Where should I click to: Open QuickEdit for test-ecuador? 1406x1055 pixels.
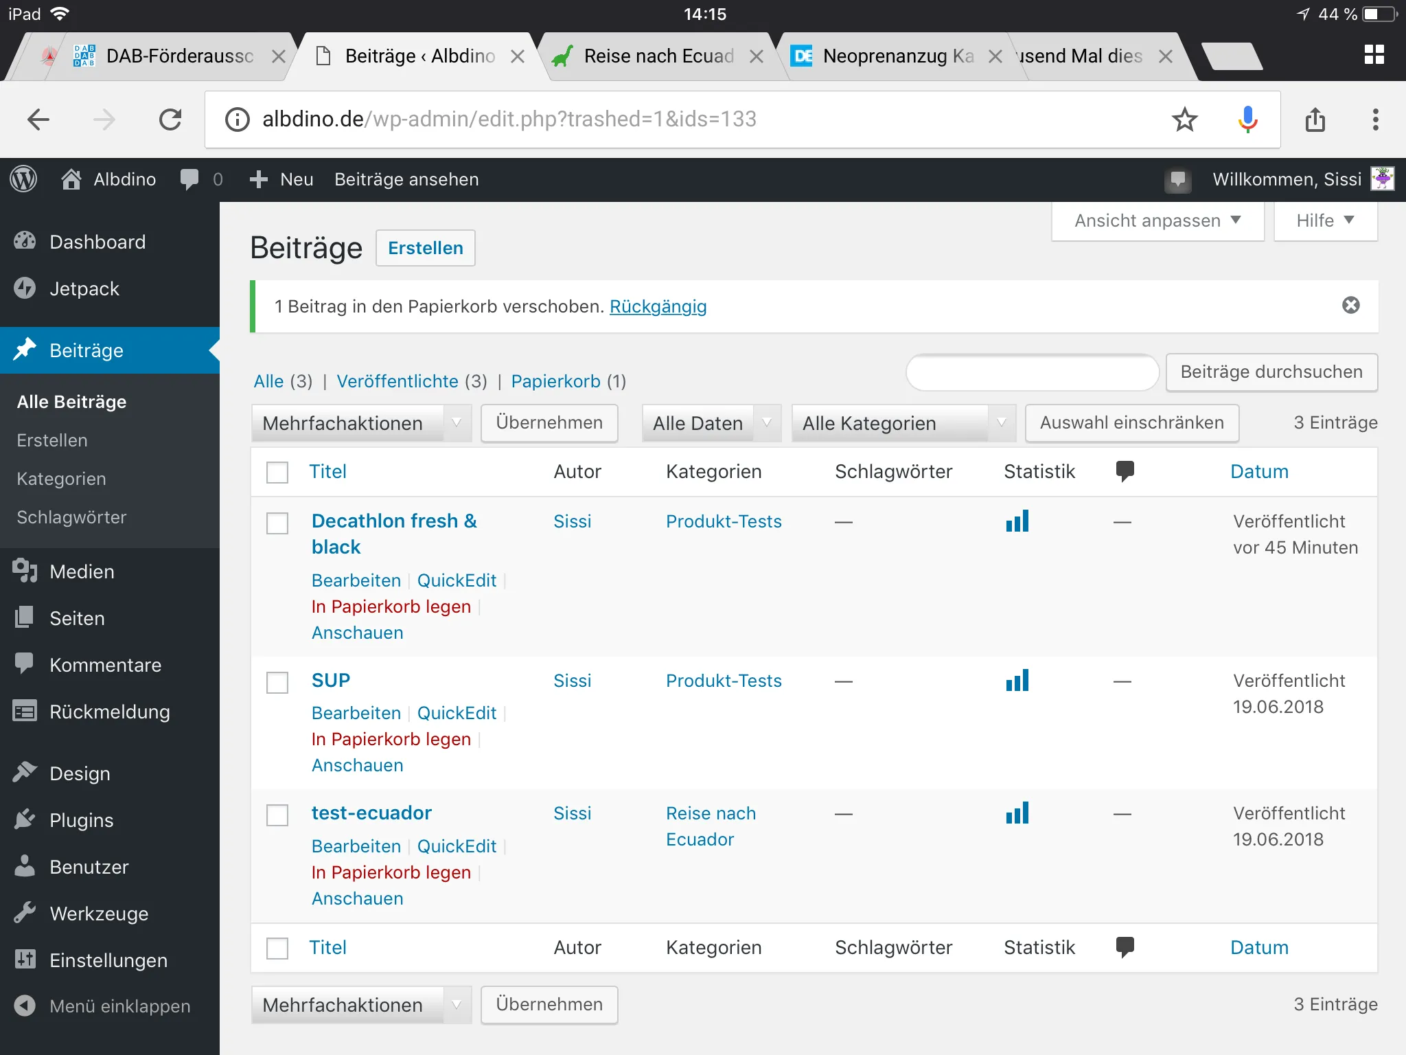tap(457, 846)
